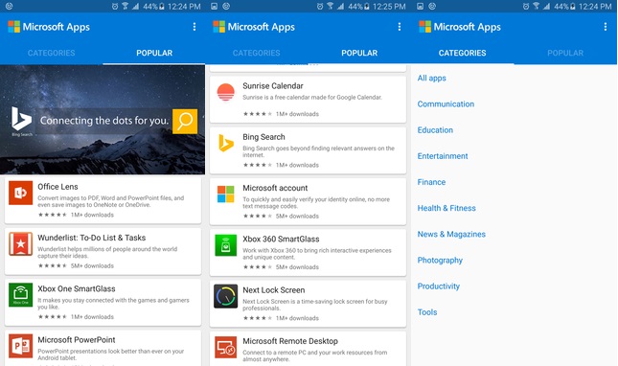Viewport: 618px width, 366px height.
Task: Open the All apps category
Action: (x=431, y=78)
